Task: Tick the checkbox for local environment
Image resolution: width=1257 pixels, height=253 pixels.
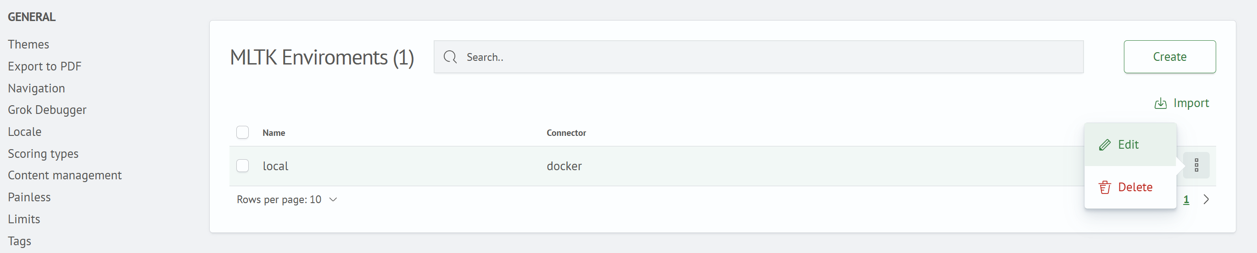Action: coord(242,166)
